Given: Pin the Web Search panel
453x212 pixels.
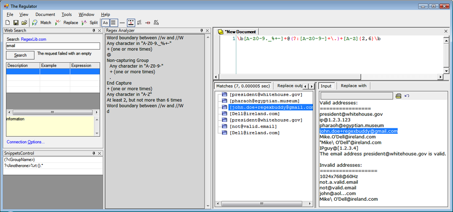Looking at the screenshot, I should tap(94, 30).
